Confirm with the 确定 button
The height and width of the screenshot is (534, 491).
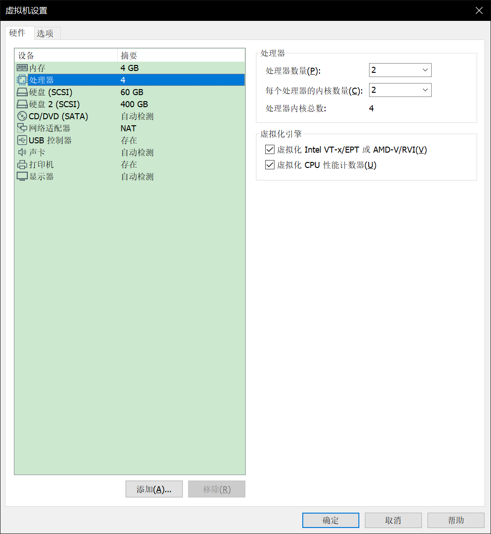[331, 521]
